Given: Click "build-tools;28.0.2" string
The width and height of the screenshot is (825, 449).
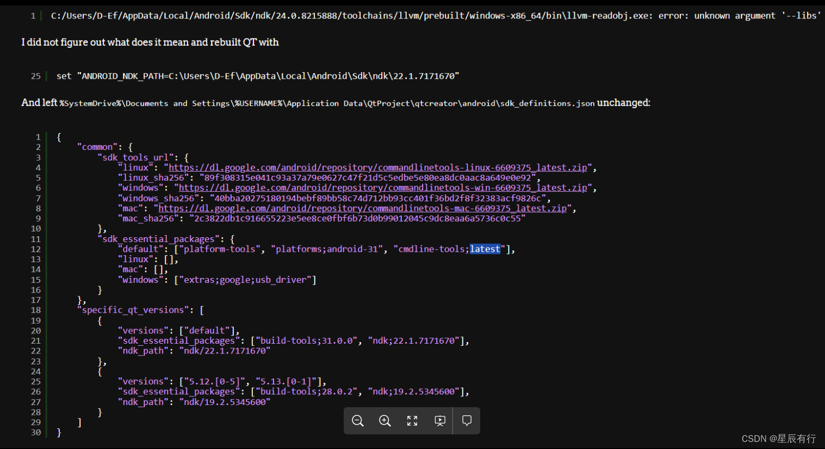Looking at the screenshot, I should pyautogui.click(x=307, y=391).
